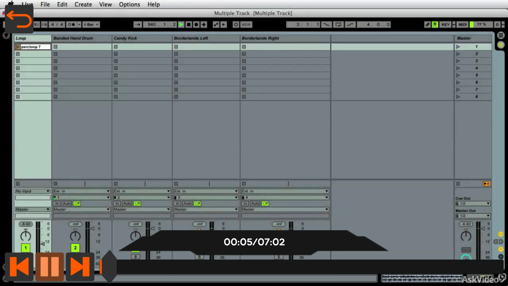
Task: Open the File menu
Action: [x=45, y=4]
